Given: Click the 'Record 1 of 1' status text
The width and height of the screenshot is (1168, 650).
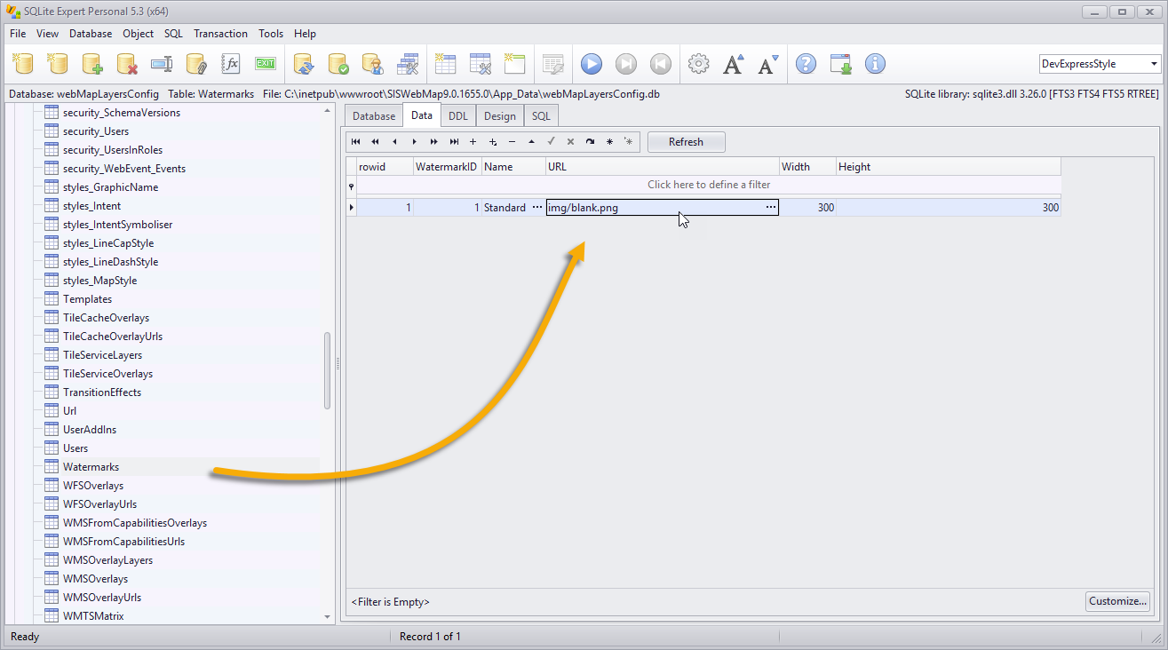Looking at the screenshot, I should [x=430, y=637].
